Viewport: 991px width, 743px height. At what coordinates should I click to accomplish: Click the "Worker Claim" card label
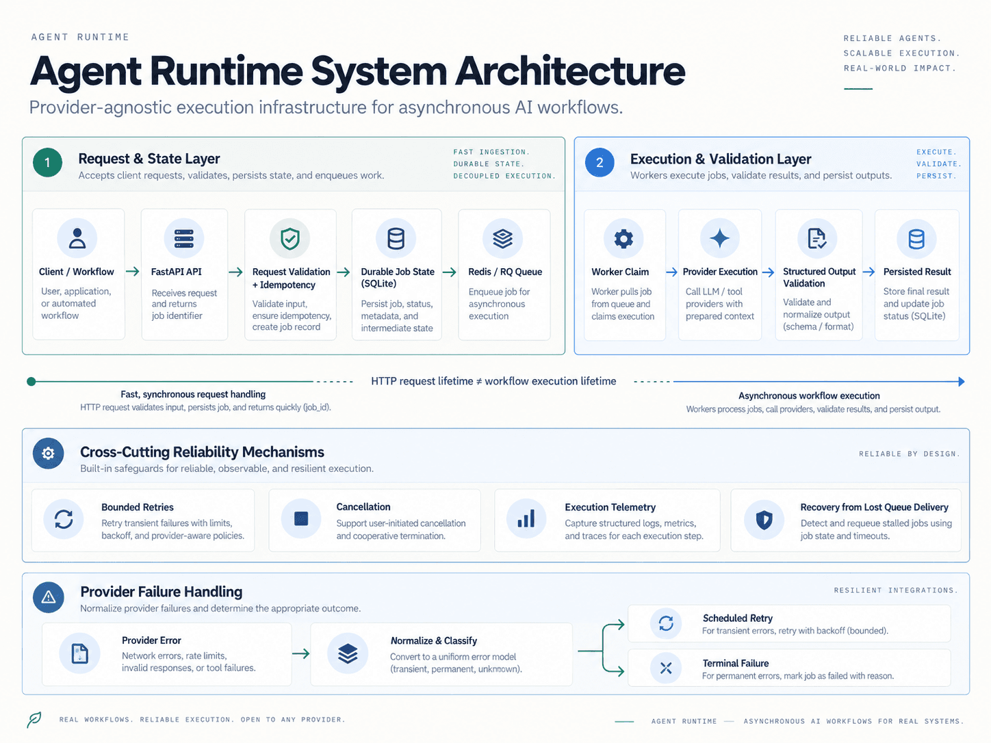pyautogui.click(x=620, y=272)
